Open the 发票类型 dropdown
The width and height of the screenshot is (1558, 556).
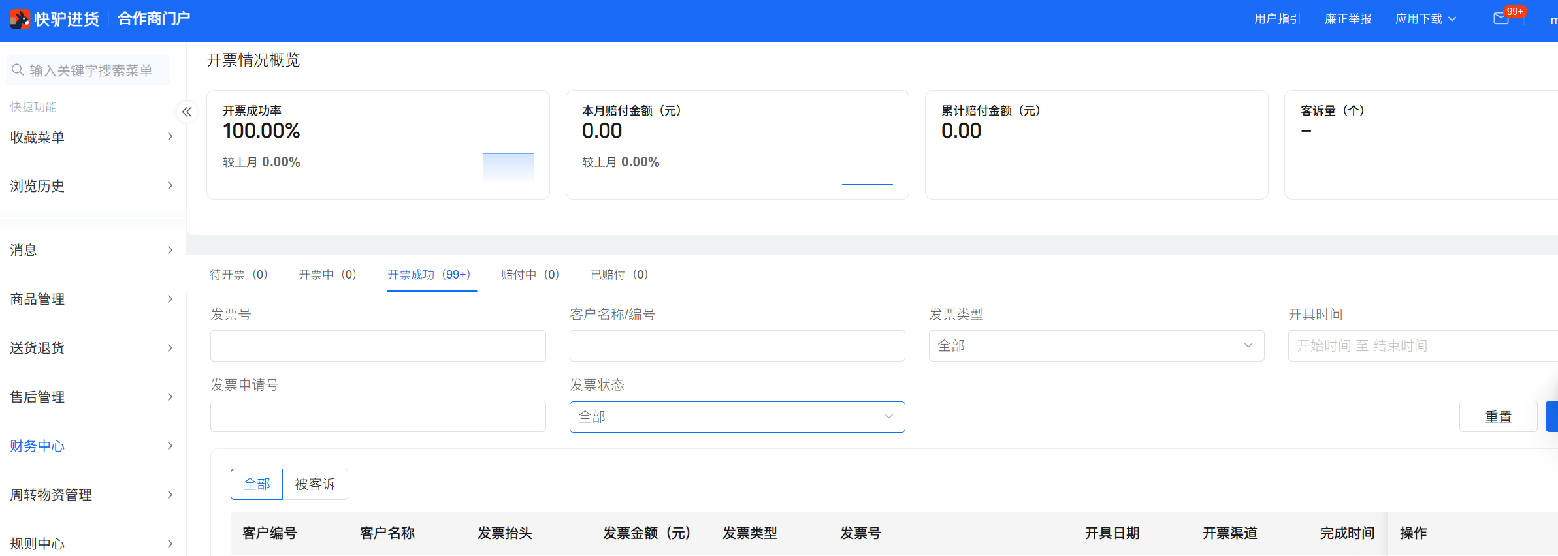[x=1097, y=346]
